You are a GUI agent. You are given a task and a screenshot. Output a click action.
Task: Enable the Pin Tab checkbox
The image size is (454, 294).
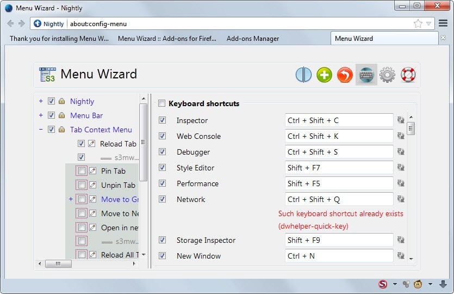(82, 171)
